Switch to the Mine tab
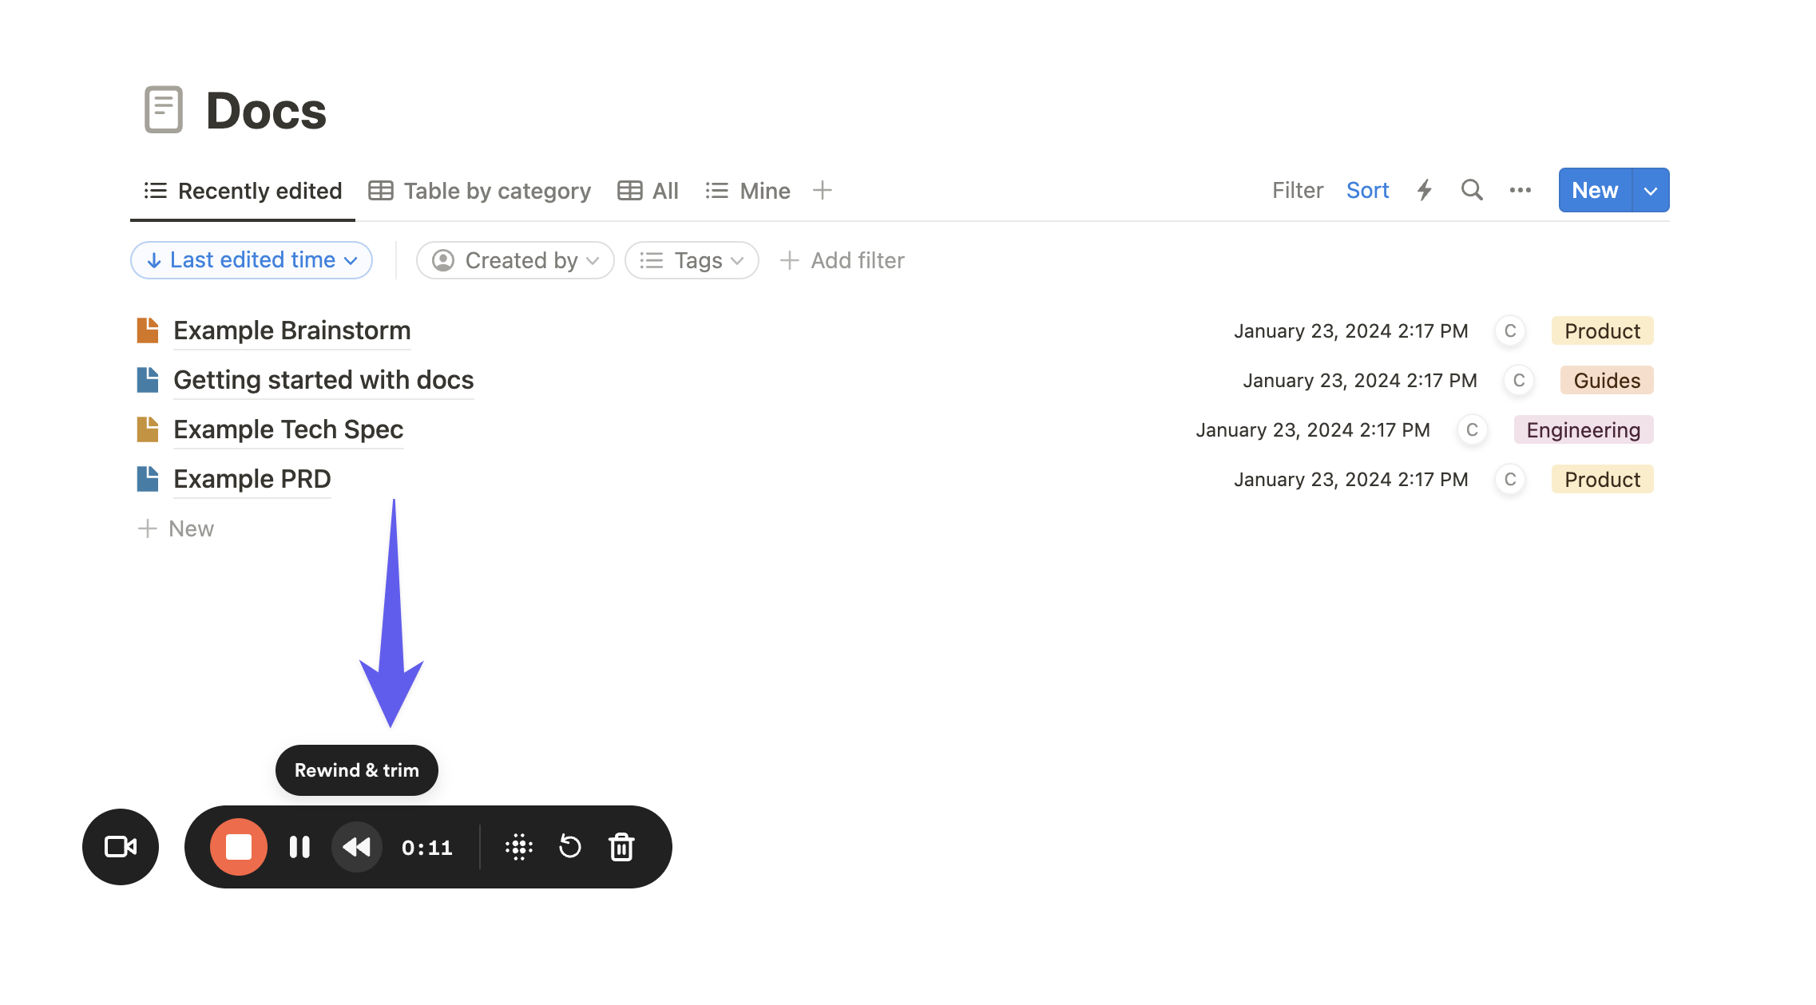The width and height of the screenshot is (1816, 1005). pyautogui.click(x=747, y=190)
